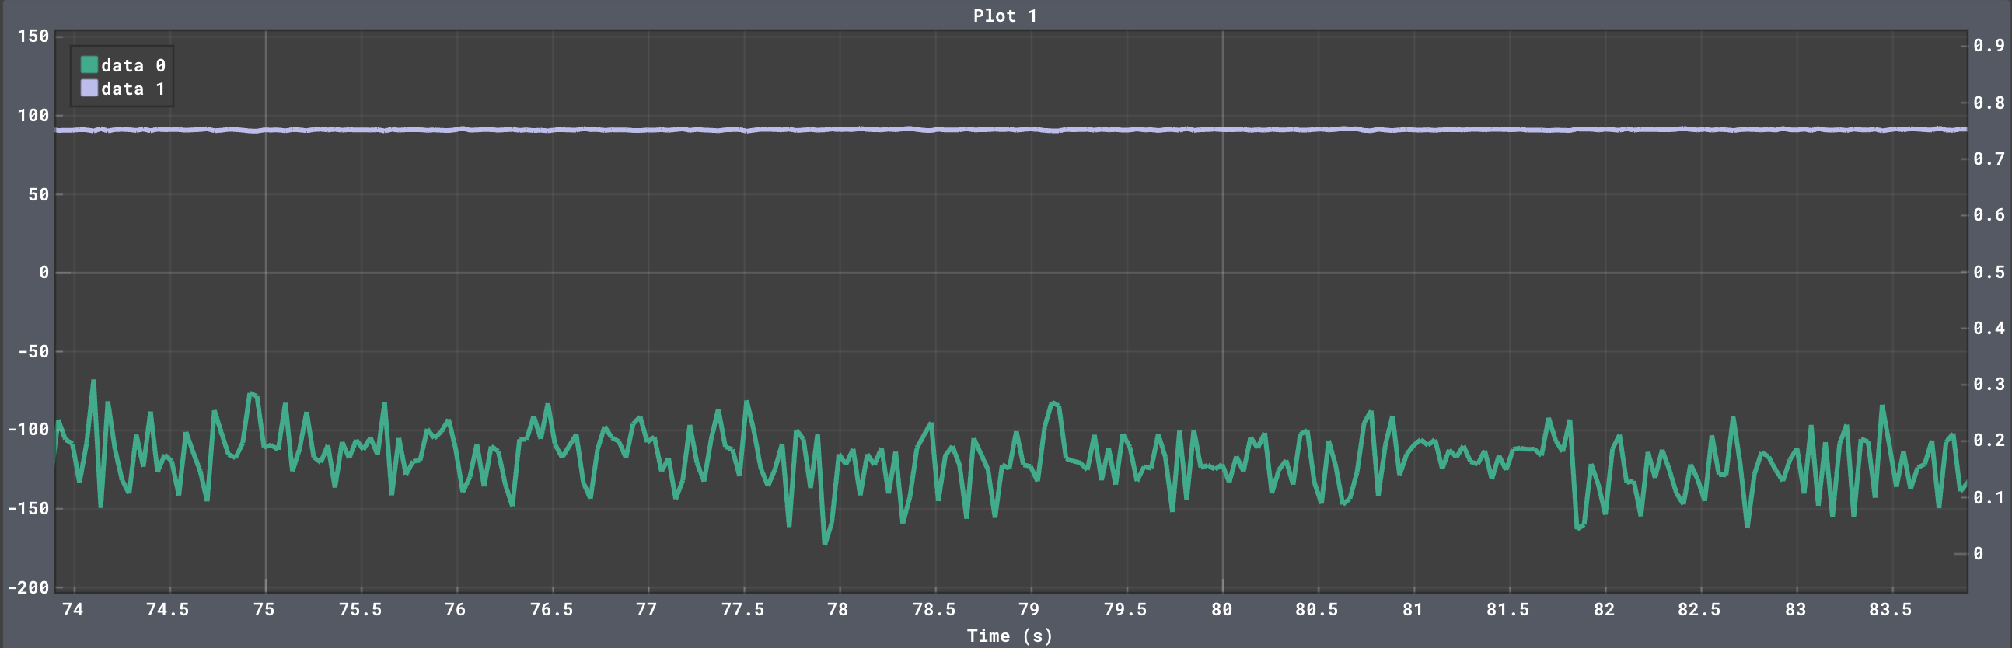Click the 0.9 label on right axis

click(x=1989, y=45)
